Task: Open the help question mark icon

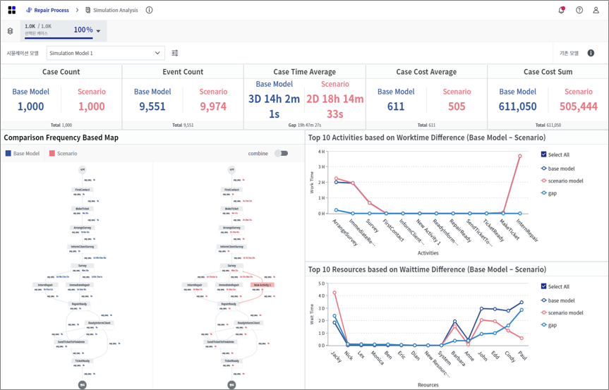Action: pos(579,11)
